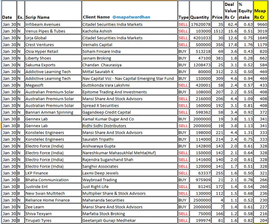Select the 'Sanghvi Associates' client cell
The width and height of the screenshot is (269, 224).
pos(130,166)
